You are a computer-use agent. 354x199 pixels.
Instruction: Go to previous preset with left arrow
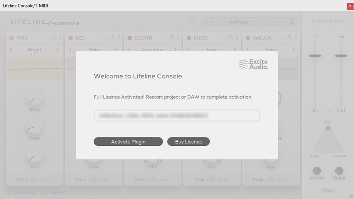pos(206,21)
